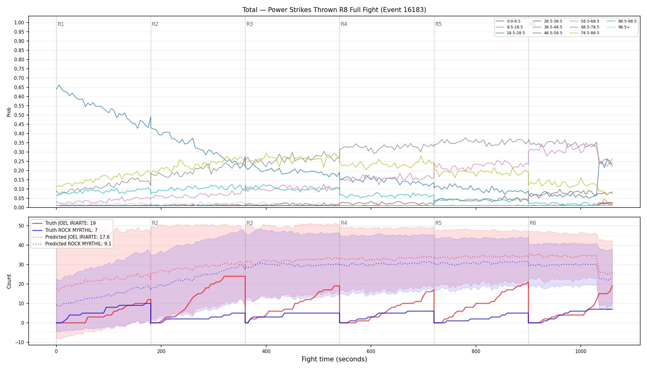Screen dimensions: 647x370
Task: Click the brown line swatch beside '48.5-58.5'
Action: coord(537,33)
